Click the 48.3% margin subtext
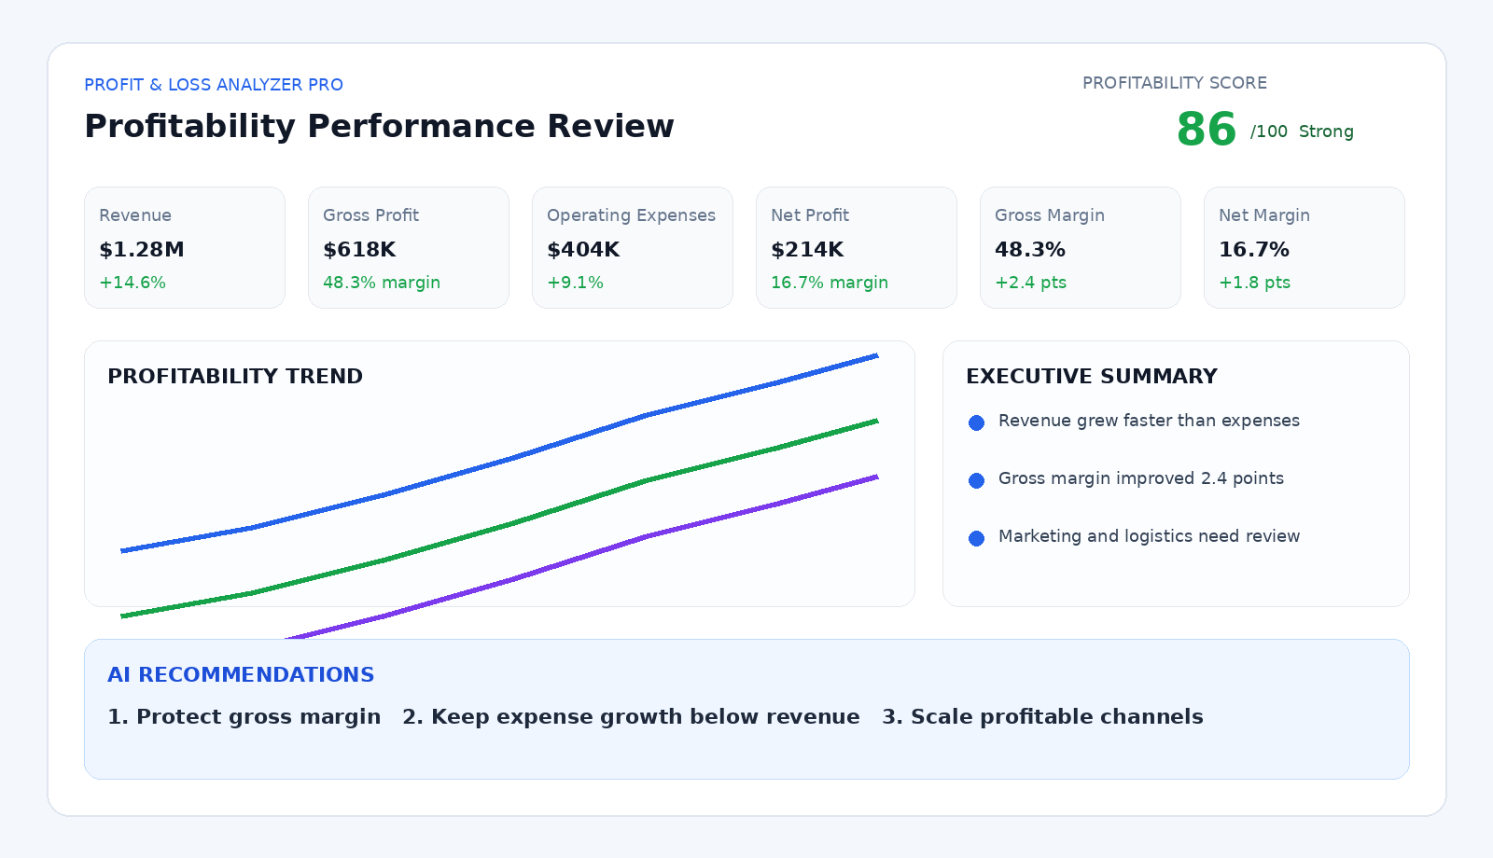The height and width of the screenshot is (858, 1493). (x=382, y=283)
